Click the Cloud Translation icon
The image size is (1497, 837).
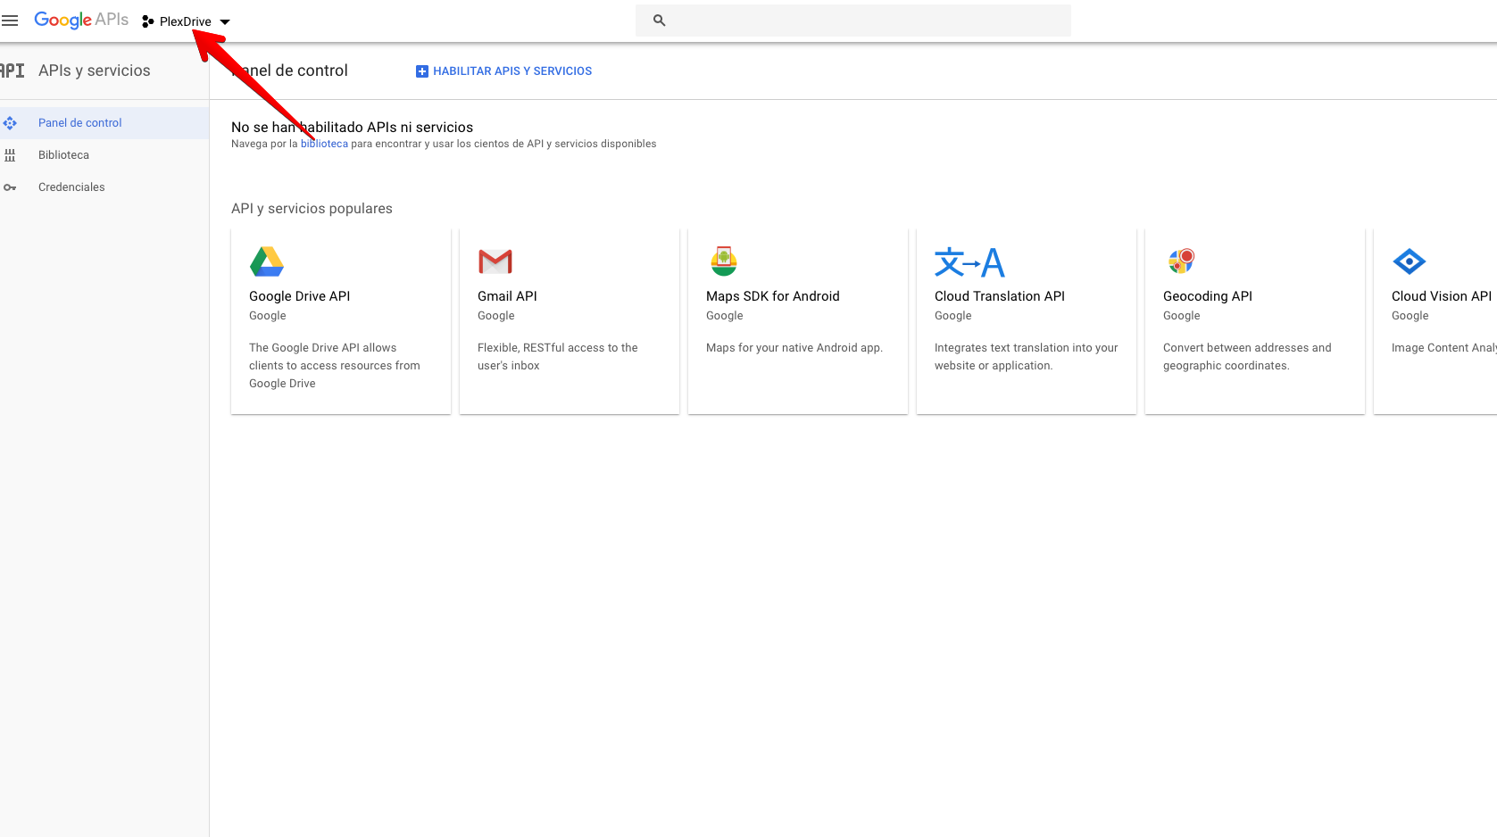click(969, 262)
